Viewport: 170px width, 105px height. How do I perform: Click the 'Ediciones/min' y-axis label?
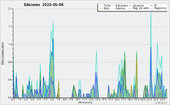(x=3, y=53)
